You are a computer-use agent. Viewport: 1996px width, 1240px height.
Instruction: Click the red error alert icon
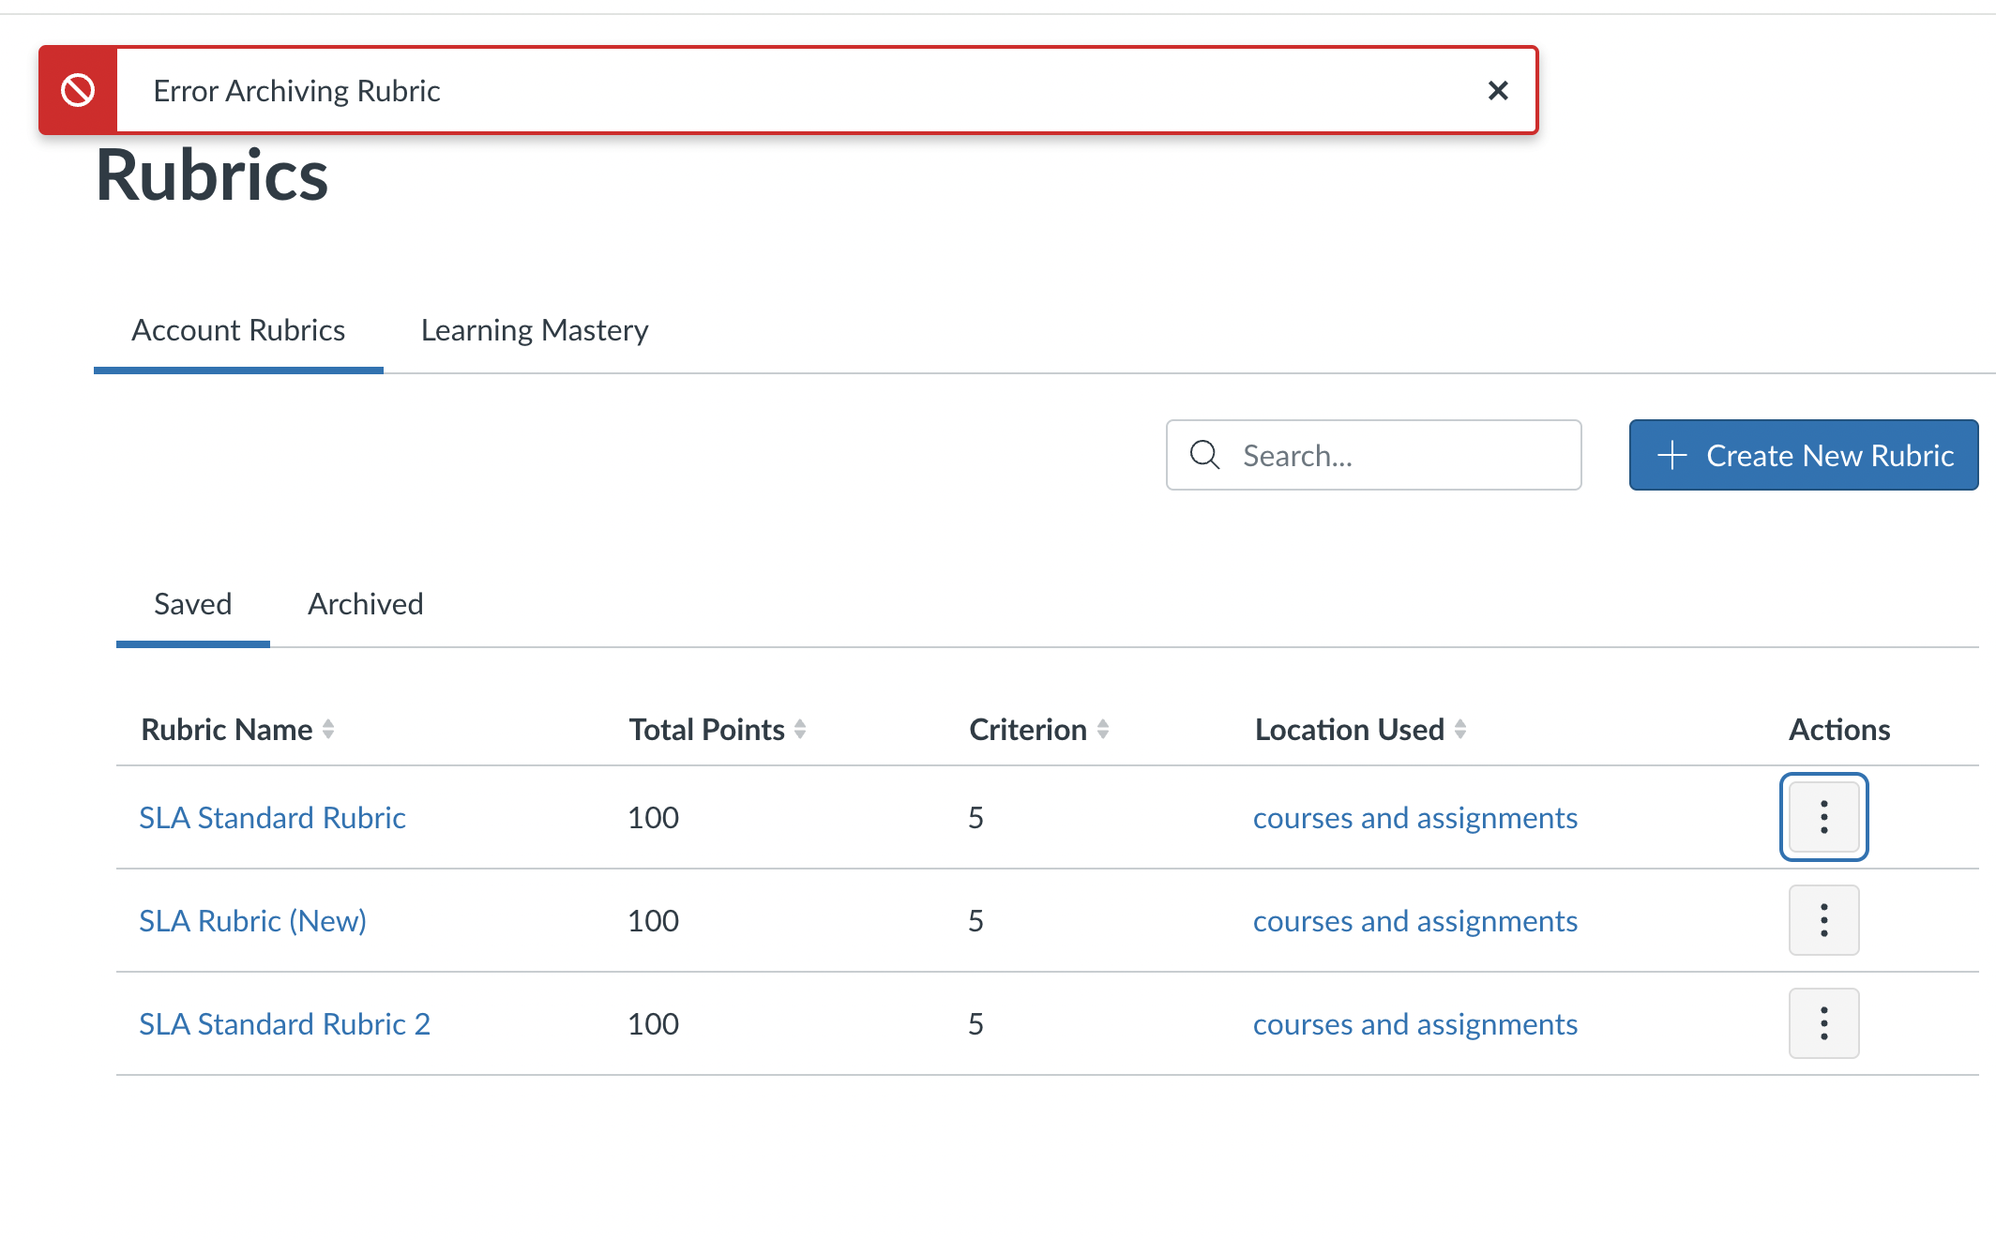tap(78, 91)
